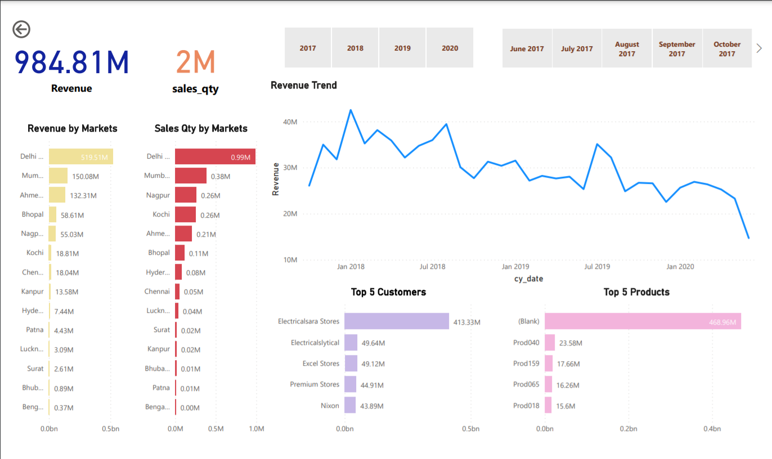The width and height of the screenshot is (772, 459).
Task: Click the 18.04M Chennai revenue label
Action: click(68, 272)
